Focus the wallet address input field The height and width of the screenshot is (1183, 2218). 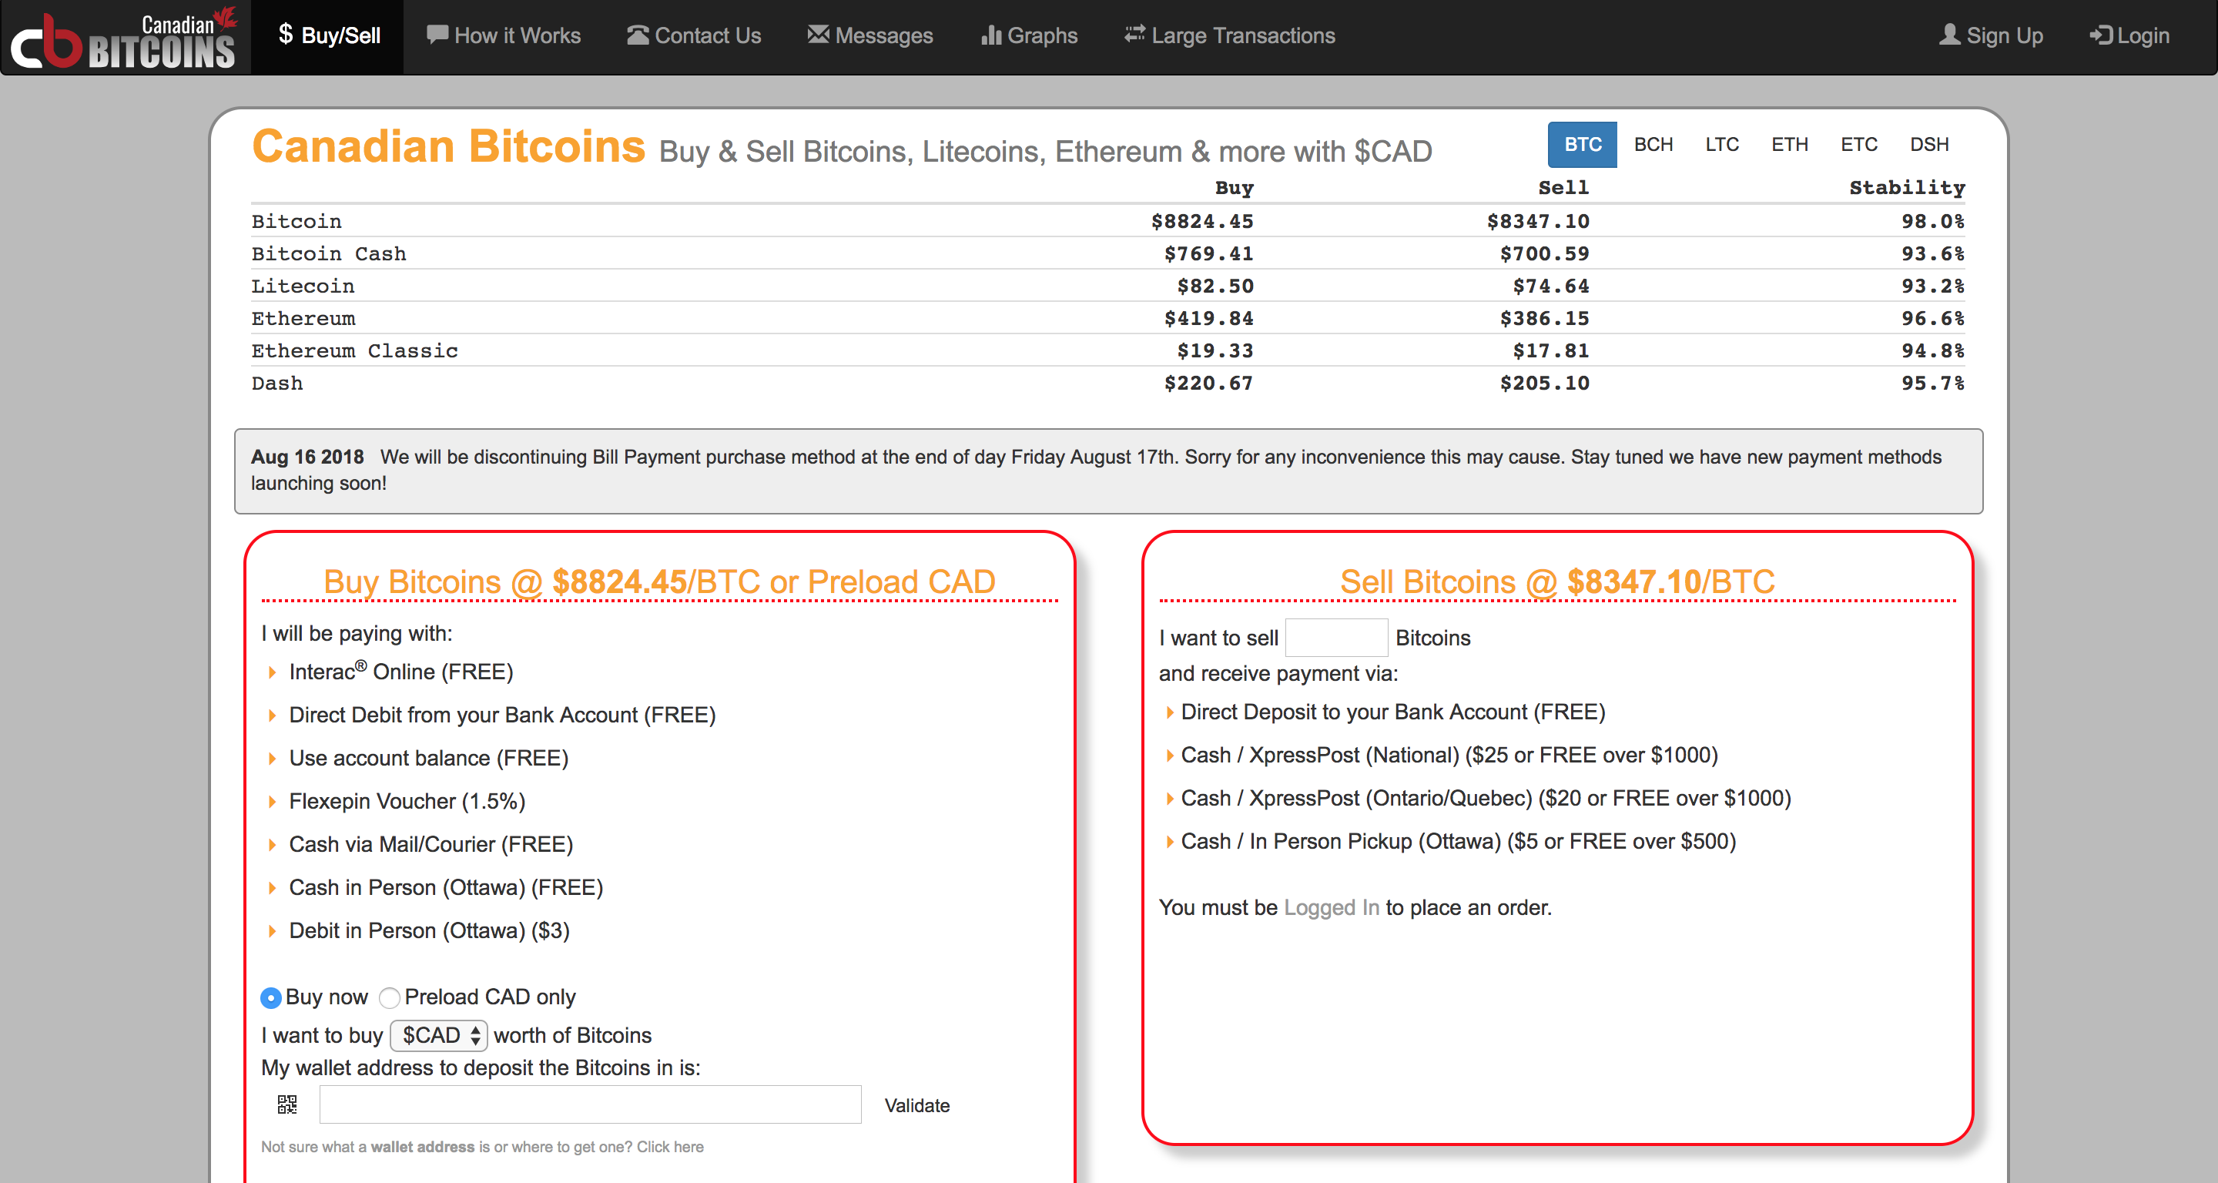[x=590, y=1104]
